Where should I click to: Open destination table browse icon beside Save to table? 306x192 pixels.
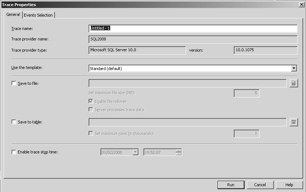point(294,122)
